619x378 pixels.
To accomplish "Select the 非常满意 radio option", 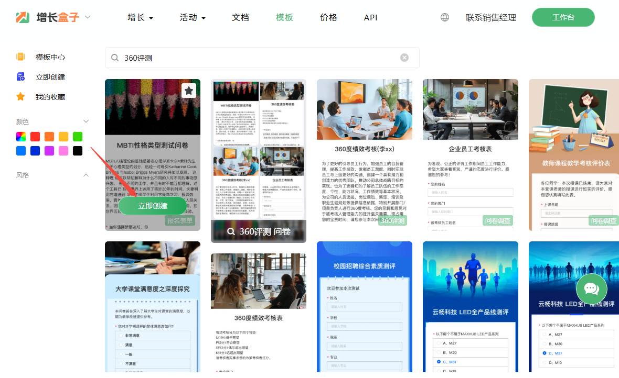I will click(121, 336).
